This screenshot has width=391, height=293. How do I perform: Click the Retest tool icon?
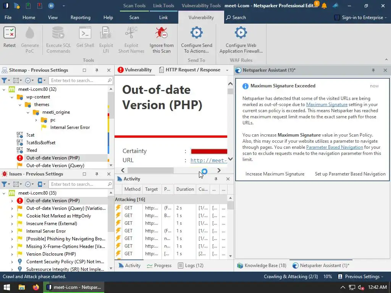[10, 33]
